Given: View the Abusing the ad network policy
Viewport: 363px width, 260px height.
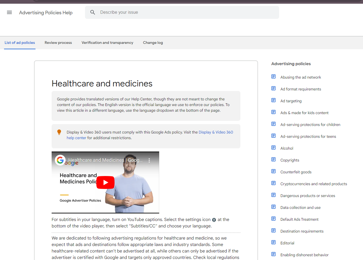Looking at the screenshot, I should click(x=301, y=77).
